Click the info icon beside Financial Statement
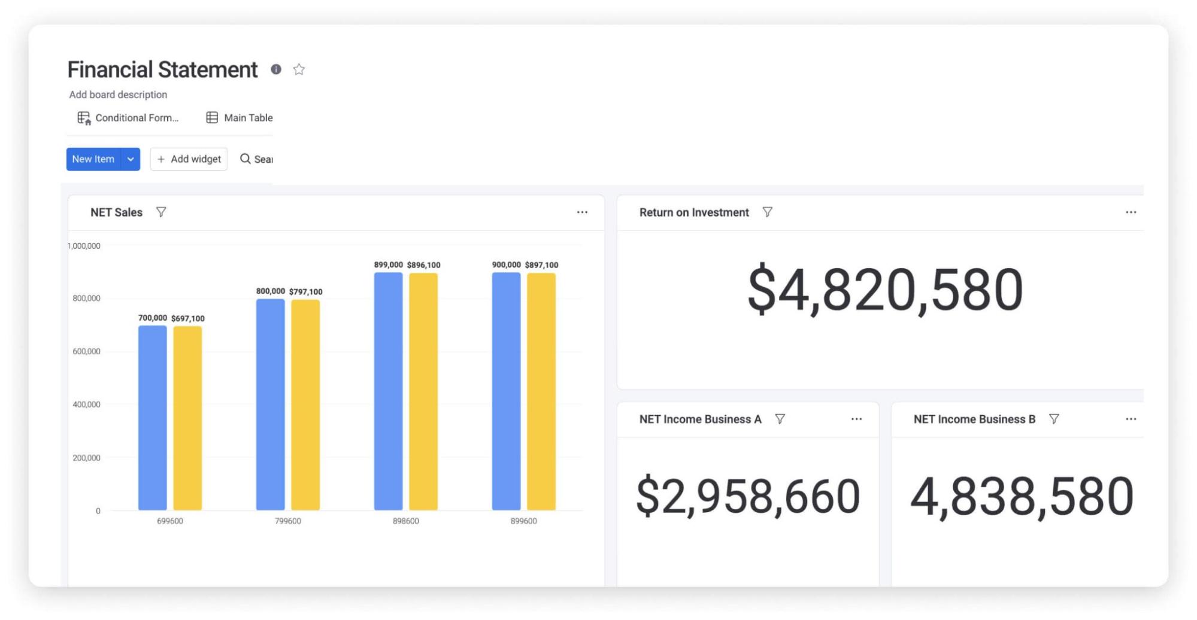Image resolution: width=1197 pixels, height=620 pixels. coord(276,69)
